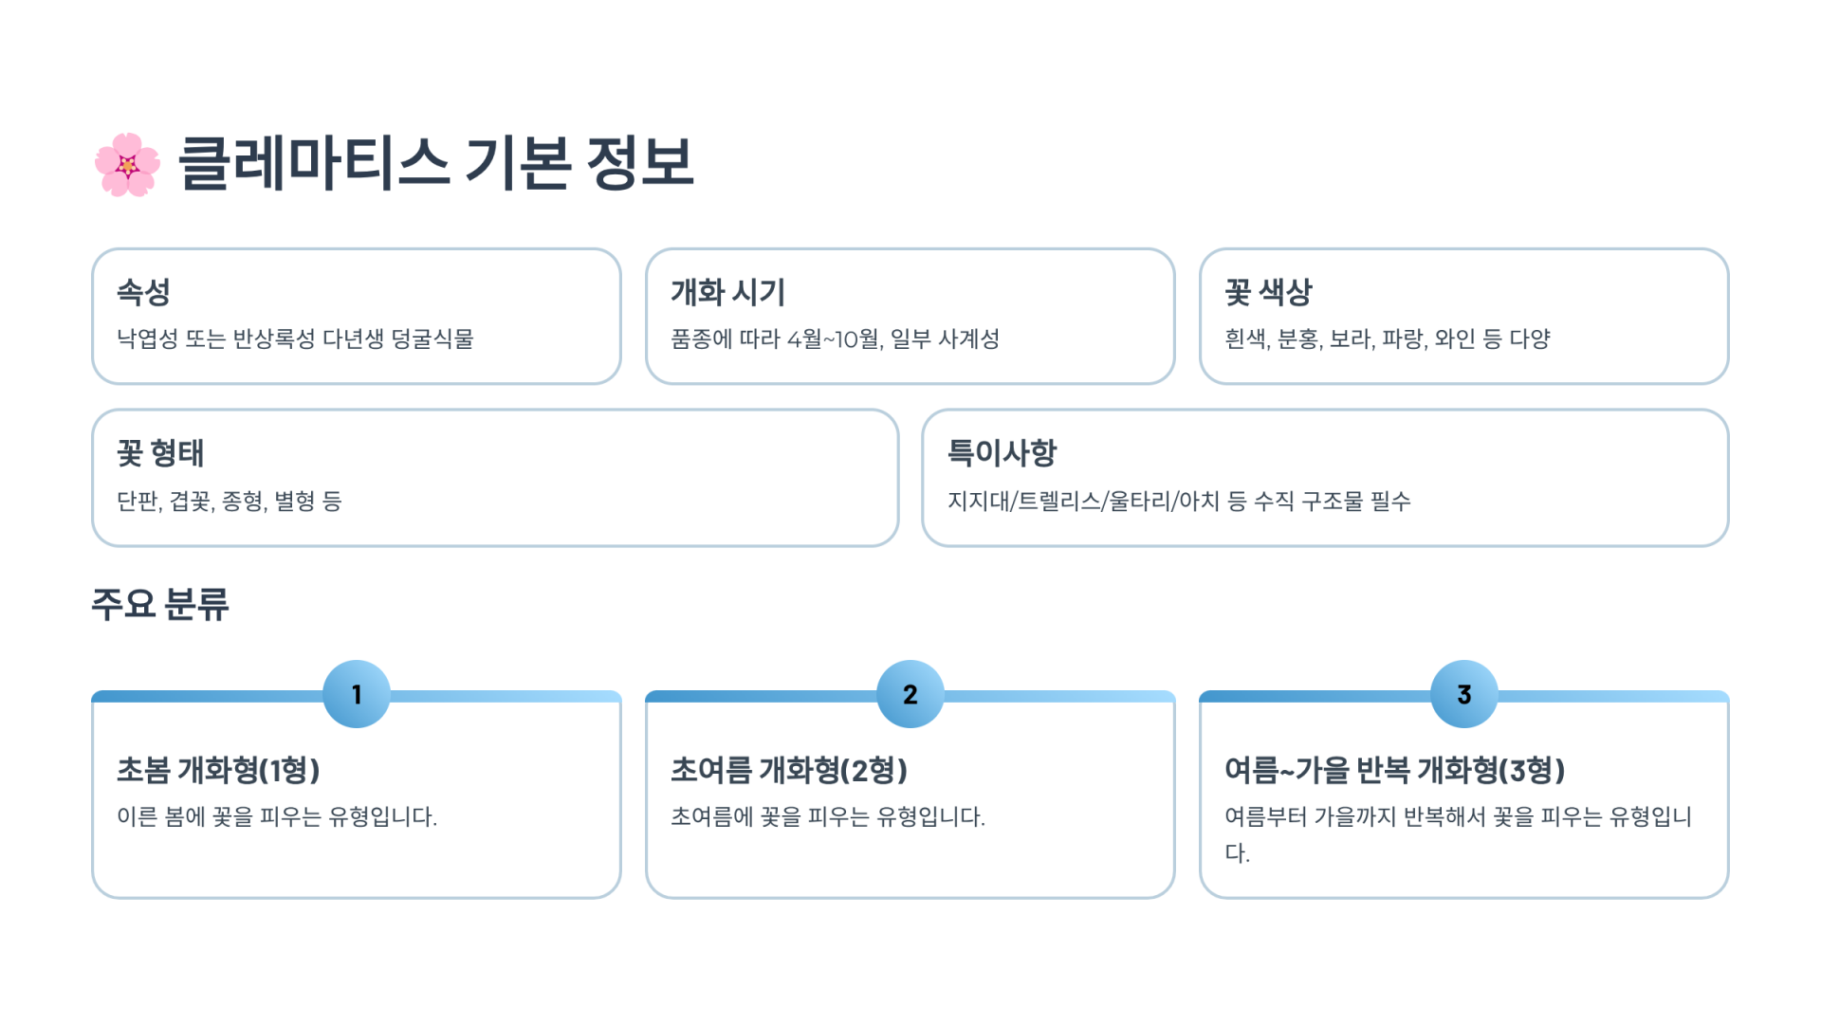Click the number 1 circle badge
This screenshot has height=1024, width=1821.
[357, 694]
